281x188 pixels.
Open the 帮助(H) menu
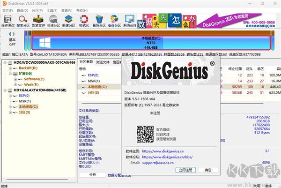[x=82, y=11]
